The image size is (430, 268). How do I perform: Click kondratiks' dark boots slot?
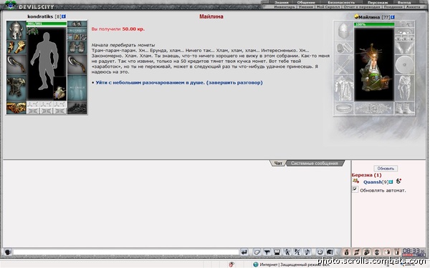[x=77, y=107]
